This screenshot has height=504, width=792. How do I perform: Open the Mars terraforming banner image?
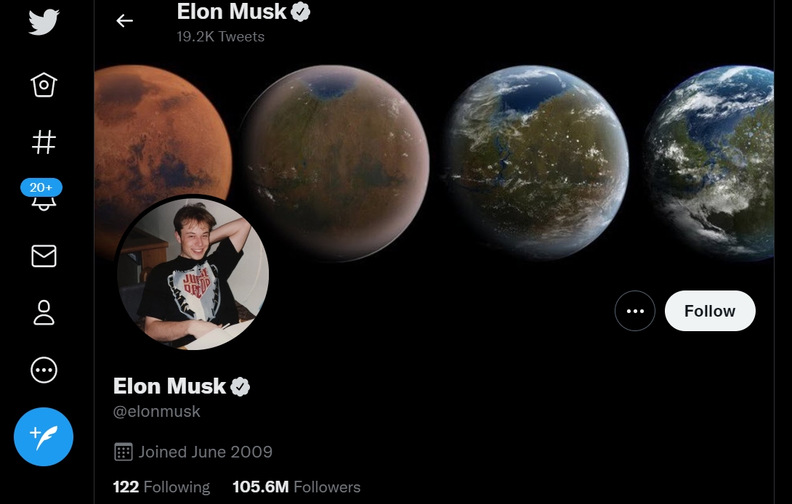(x=435, y=162)
